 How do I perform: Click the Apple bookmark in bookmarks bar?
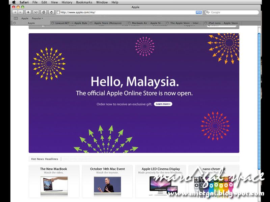tap(25, 19)
